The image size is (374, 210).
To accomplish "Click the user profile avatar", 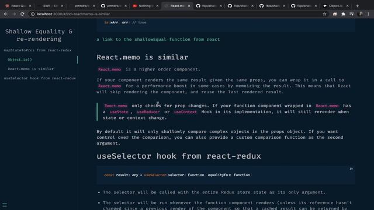I will pos(361,14).
